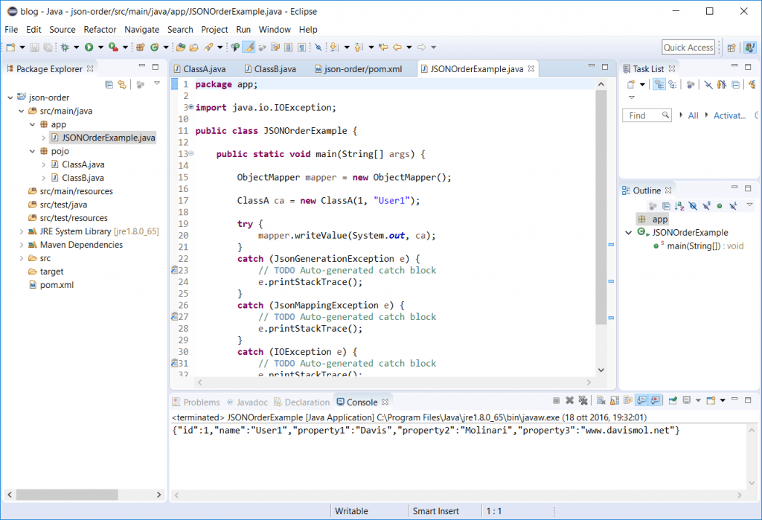The image size is (762, 520).
Task: Open the Java perspective icon at top right
Action: point(750,47)
